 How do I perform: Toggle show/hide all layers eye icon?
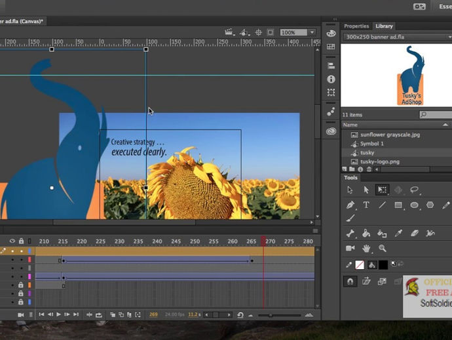click(12, 241)
